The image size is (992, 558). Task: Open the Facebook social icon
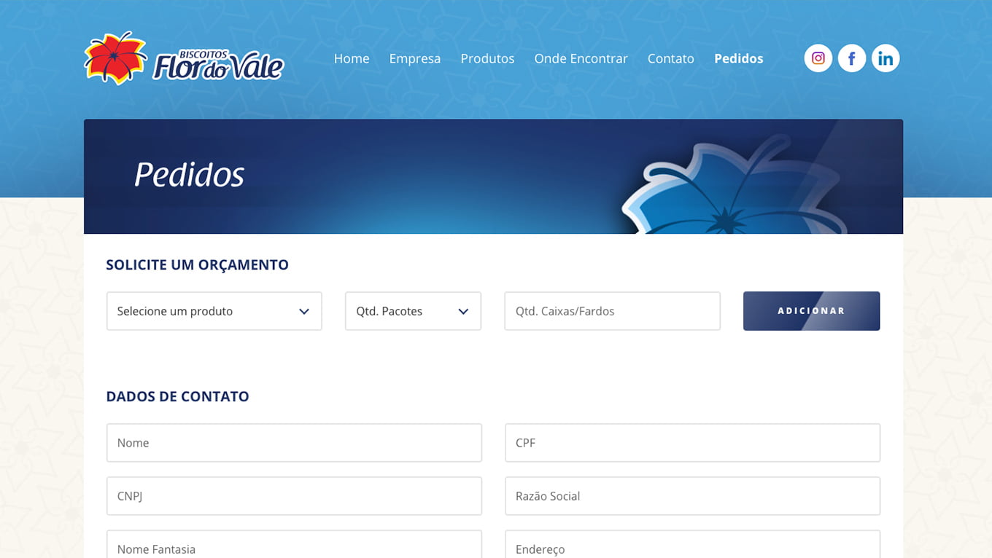(x=851, y=58)
